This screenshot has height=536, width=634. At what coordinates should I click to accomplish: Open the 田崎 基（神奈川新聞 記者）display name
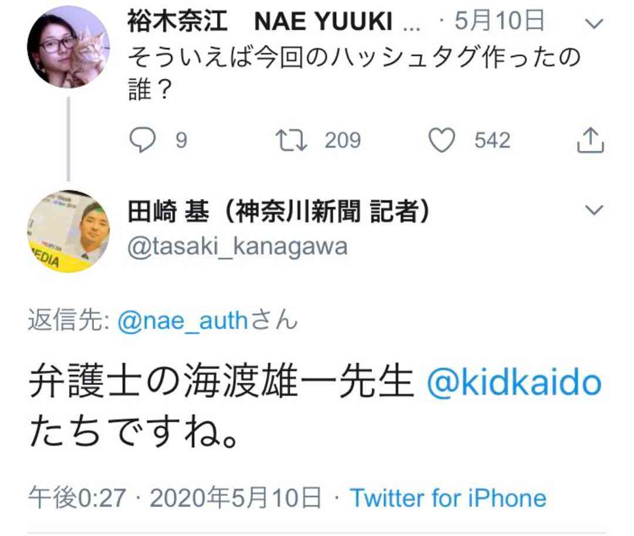(278, 212)
